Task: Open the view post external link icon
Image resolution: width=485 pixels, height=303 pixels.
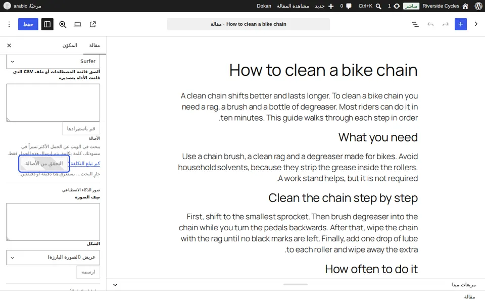Action: point(93,24)
